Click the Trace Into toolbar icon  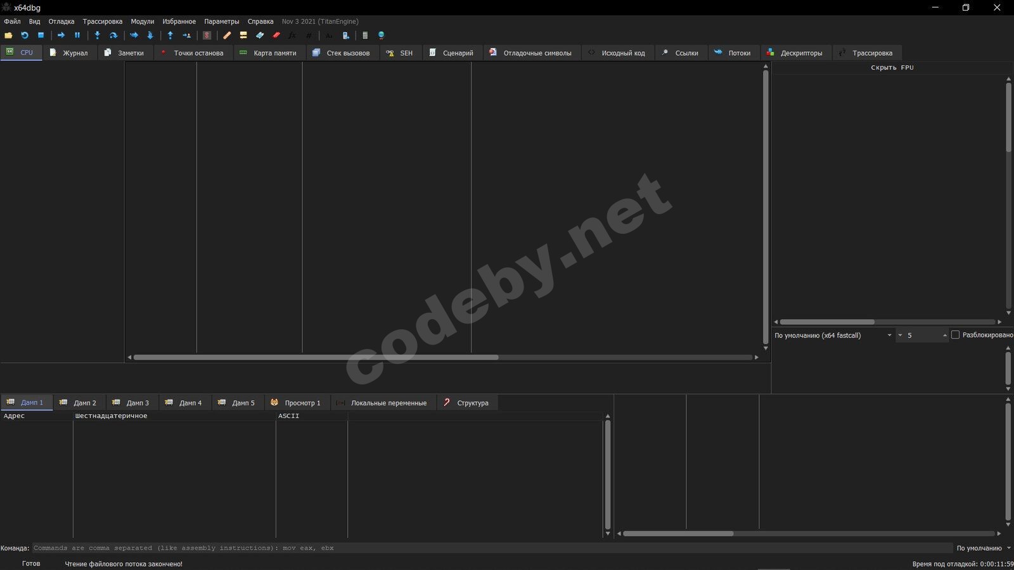pos(134,35)
